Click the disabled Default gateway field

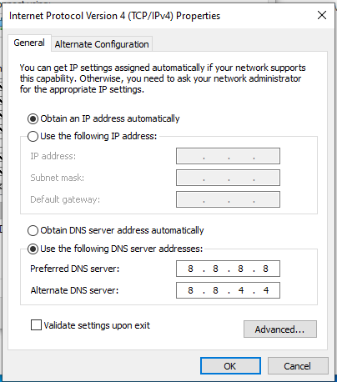tap(228, 199)
